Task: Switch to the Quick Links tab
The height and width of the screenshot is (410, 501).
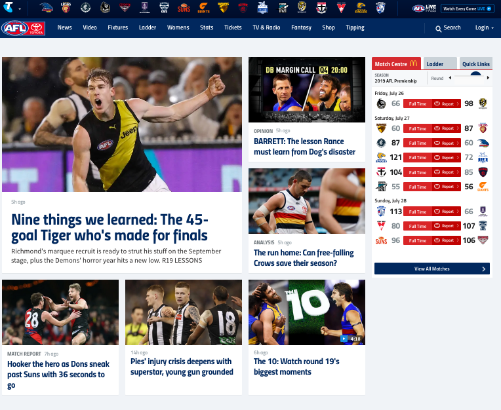Action: [x=475, y=64]
